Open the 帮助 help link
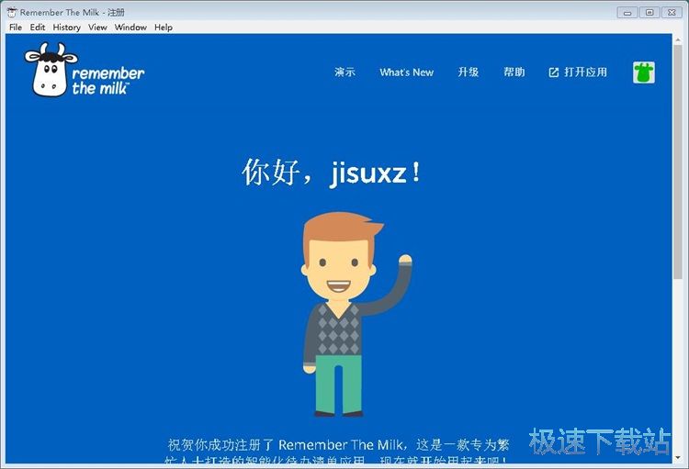Viewport: 689px width, 469px height. pos(514,72)
